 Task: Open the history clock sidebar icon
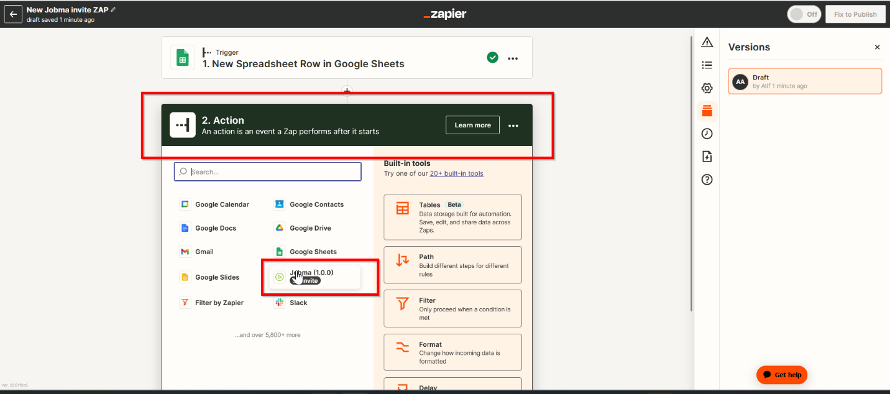click(x=707, y=134)
